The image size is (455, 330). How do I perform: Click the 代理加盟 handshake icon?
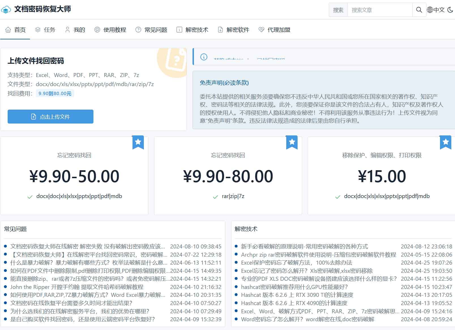click(x=261, y=30)
